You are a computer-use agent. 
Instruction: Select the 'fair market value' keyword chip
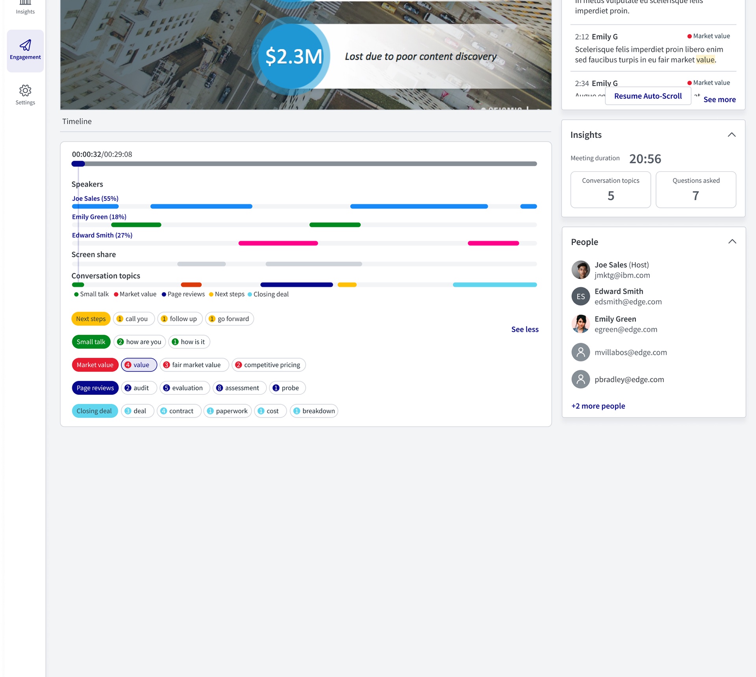(x=194, y=365)
